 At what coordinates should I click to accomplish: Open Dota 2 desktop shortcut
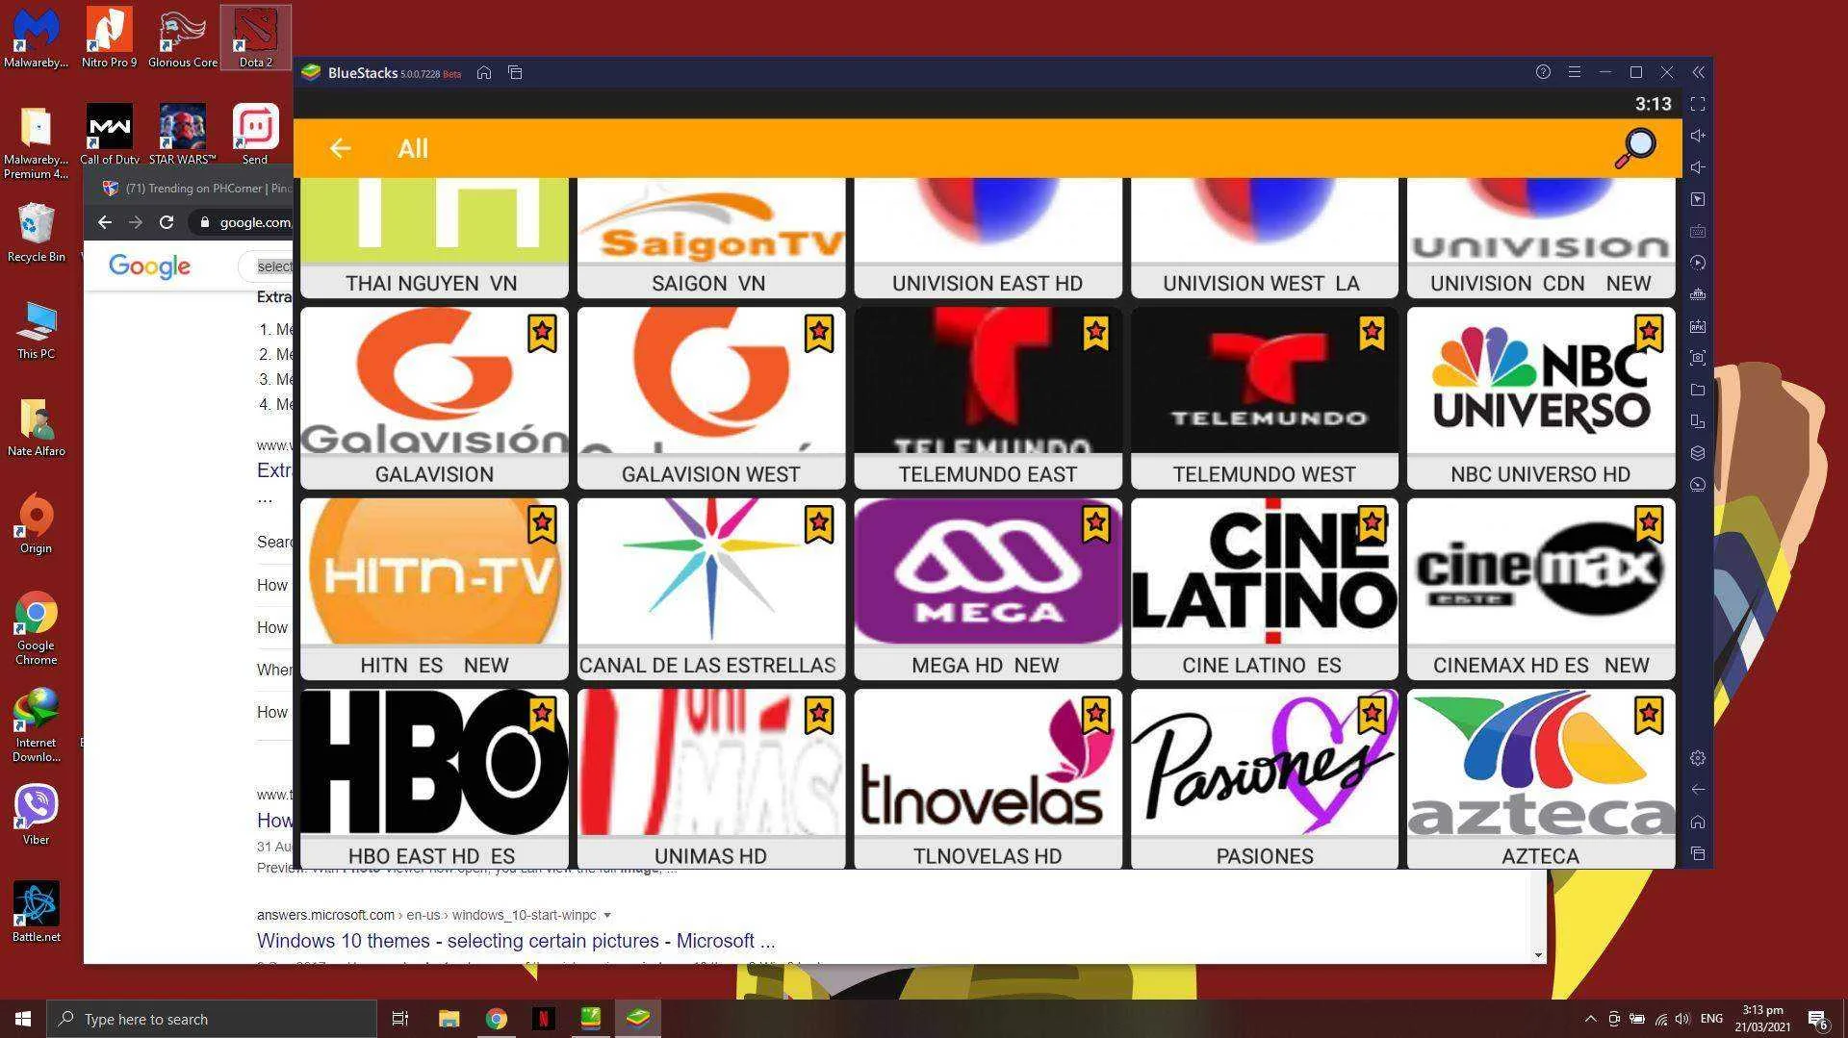click(255, 38)
